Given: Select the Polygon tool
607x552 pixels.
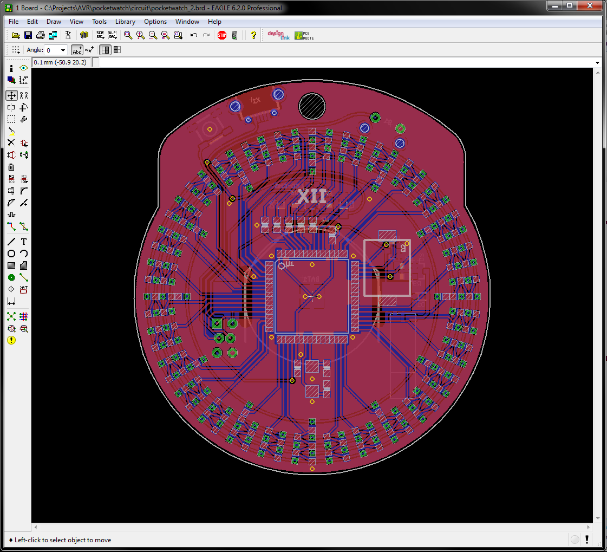Looking at the screenshot, I should (24, 266).
